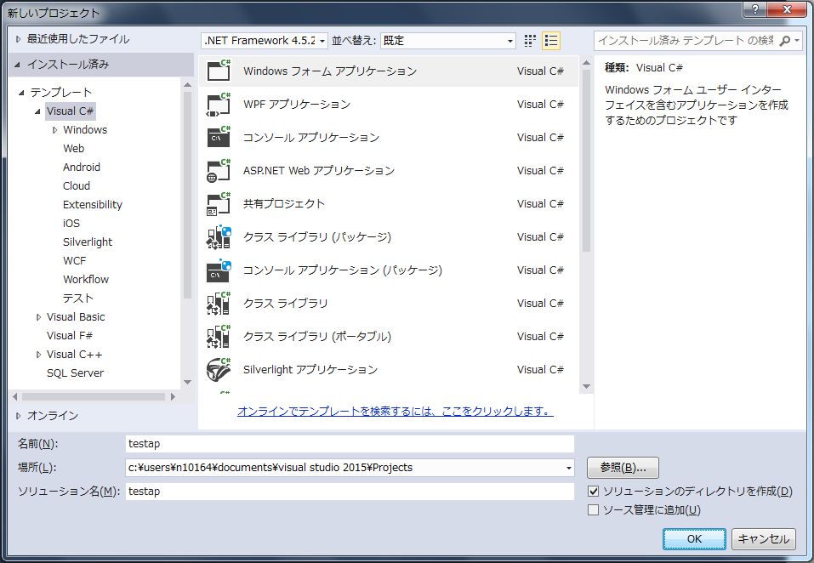Viewport: 814px width, 563px height.
Task: Click the コンソール アプリケーション template icon
Action: click(219, 137)
